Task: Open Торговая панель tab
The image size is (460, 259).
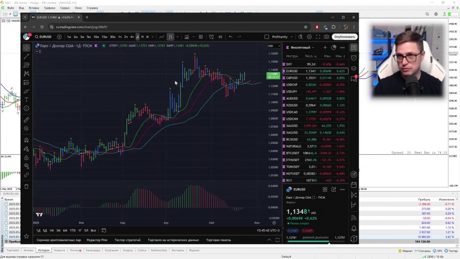Action: [x=218, y=240]
